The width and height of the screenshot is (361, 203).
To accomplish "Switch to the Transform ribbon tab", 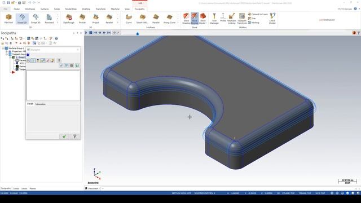I will 100,9.
